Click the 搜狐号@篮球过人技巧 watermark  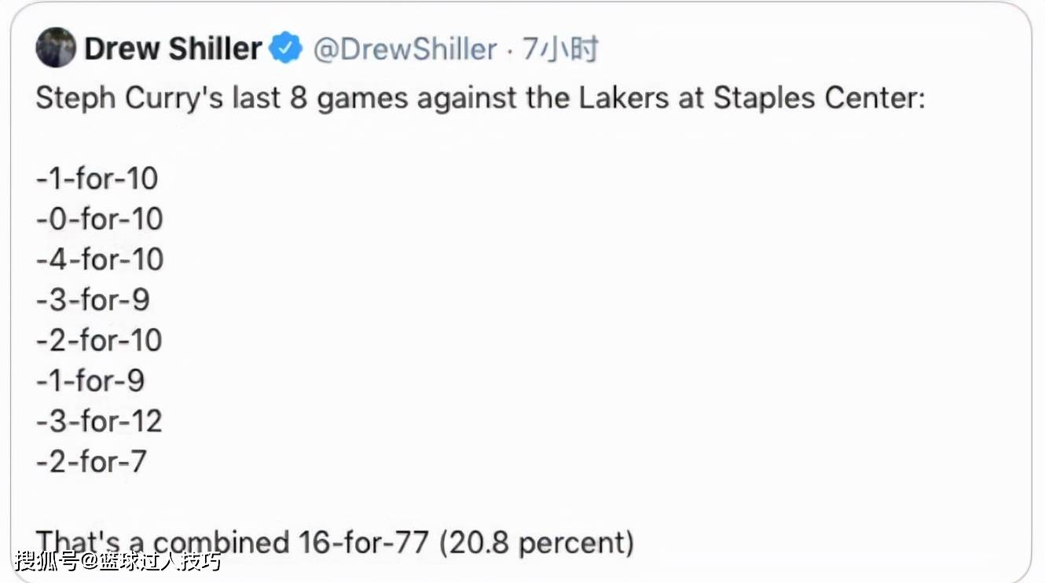tap(118, 562)
